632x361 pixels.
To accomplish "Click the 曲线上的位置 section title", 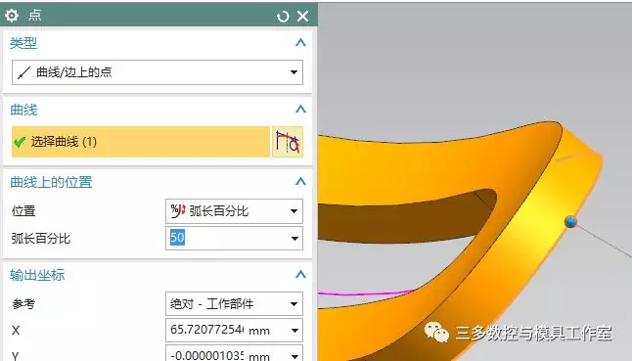I will click(x=51, y=182).
